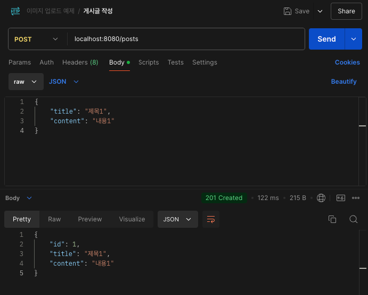368x295 pixels.
Task: Click the request editor minimap scrollbar
Action: pyautogui.click(x=362, y=141)
